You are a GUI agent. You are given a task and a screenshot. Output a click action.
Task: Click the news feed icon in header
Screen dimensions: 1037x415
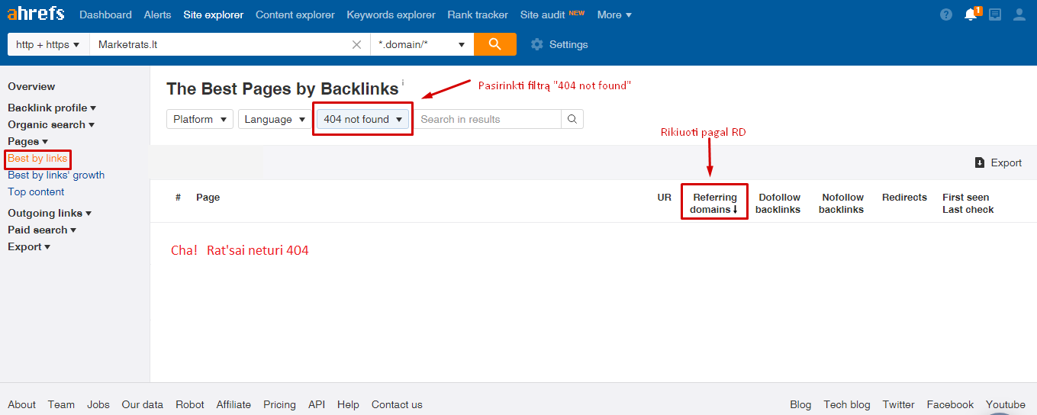click(x=994, y=14)
